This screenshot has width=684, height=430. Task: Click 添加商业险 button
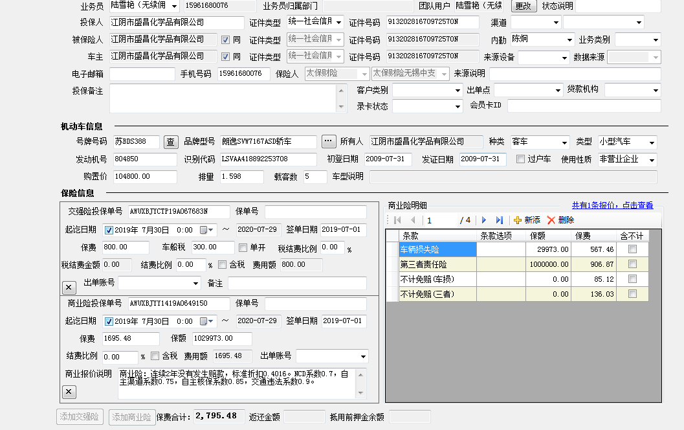click(132, 417)
